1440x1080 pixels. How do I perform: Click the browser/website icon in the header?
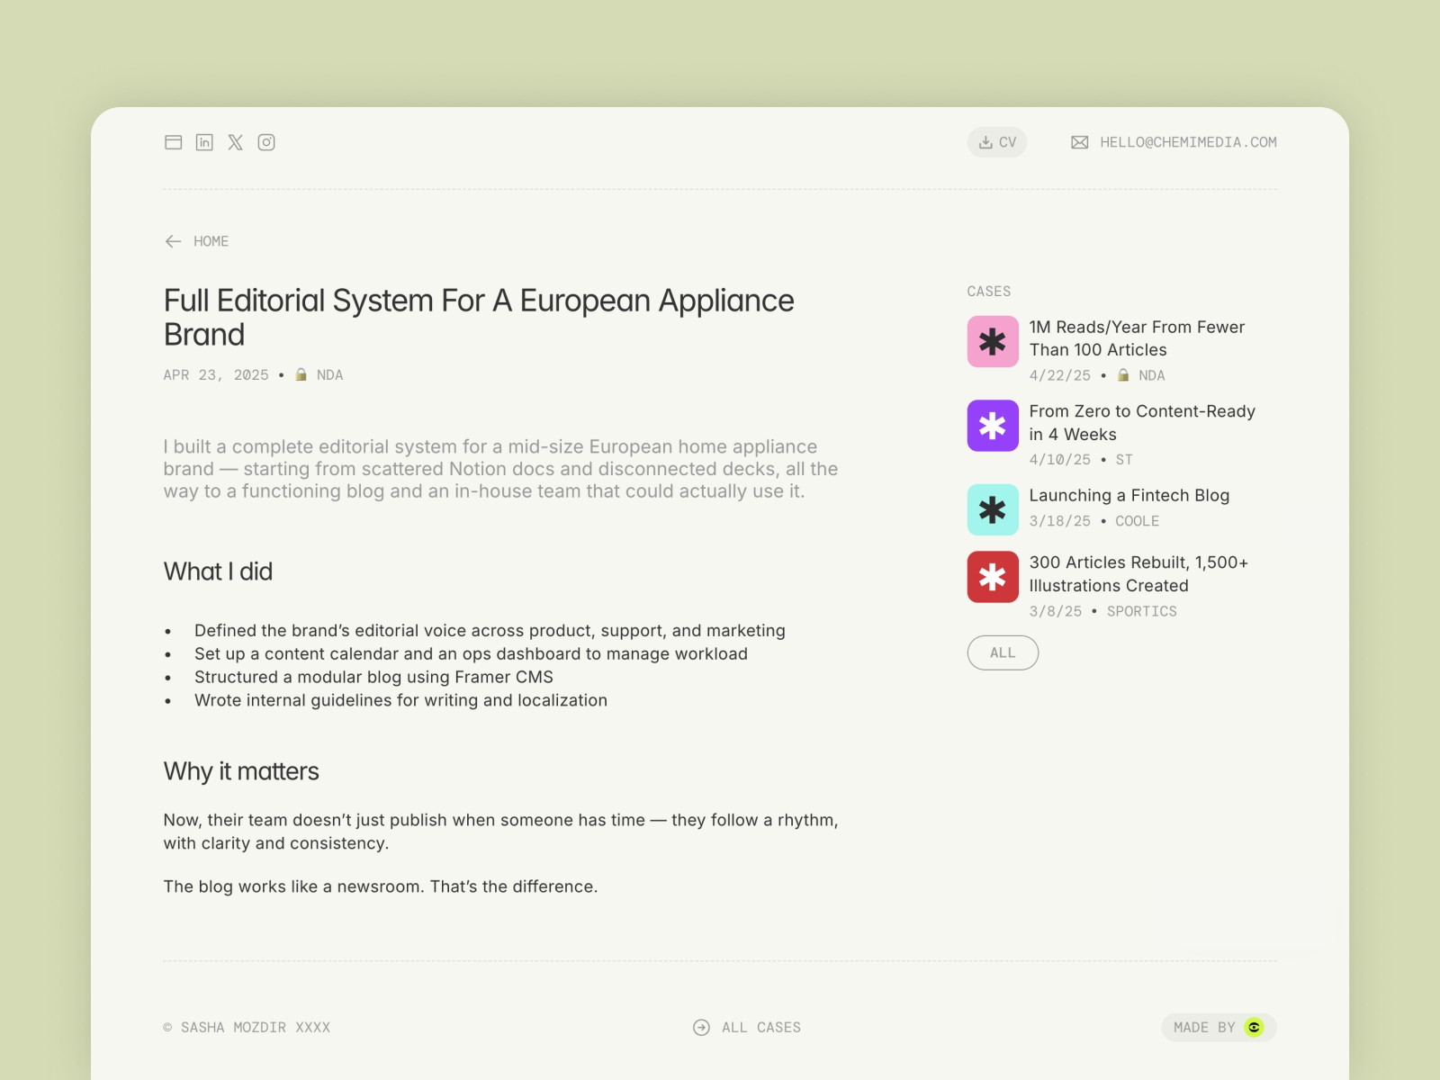pos(174,142)
